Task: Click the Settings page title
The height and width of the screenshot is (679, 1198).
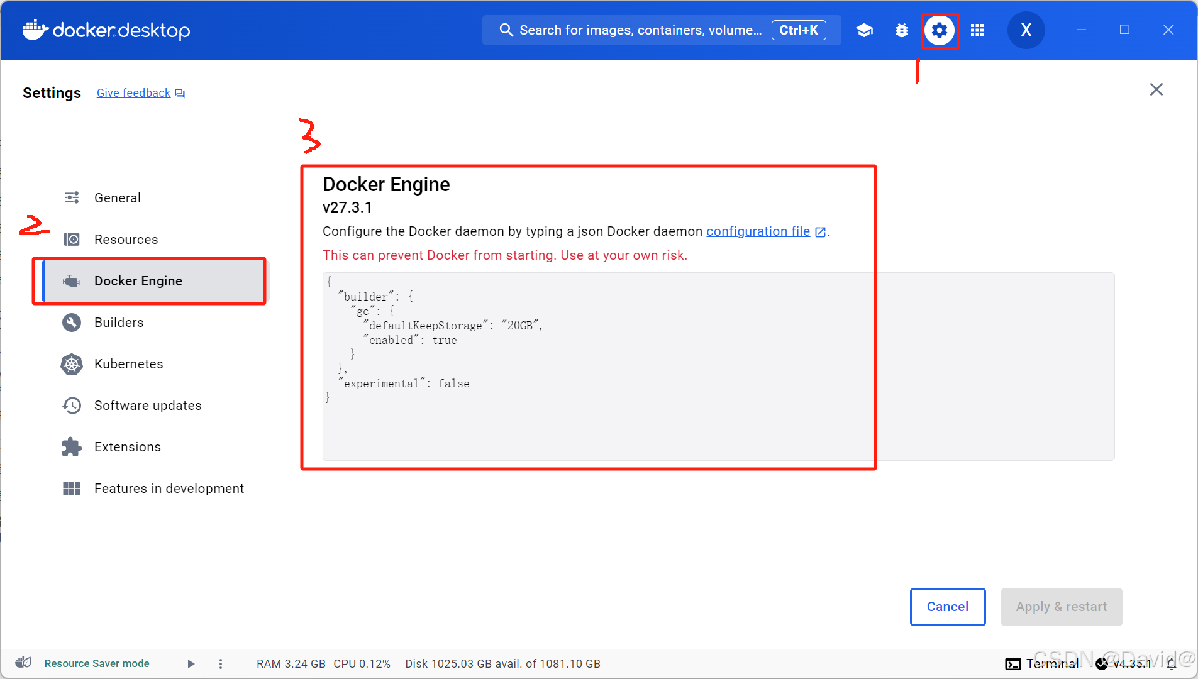Action: click(x=52, y=93)
